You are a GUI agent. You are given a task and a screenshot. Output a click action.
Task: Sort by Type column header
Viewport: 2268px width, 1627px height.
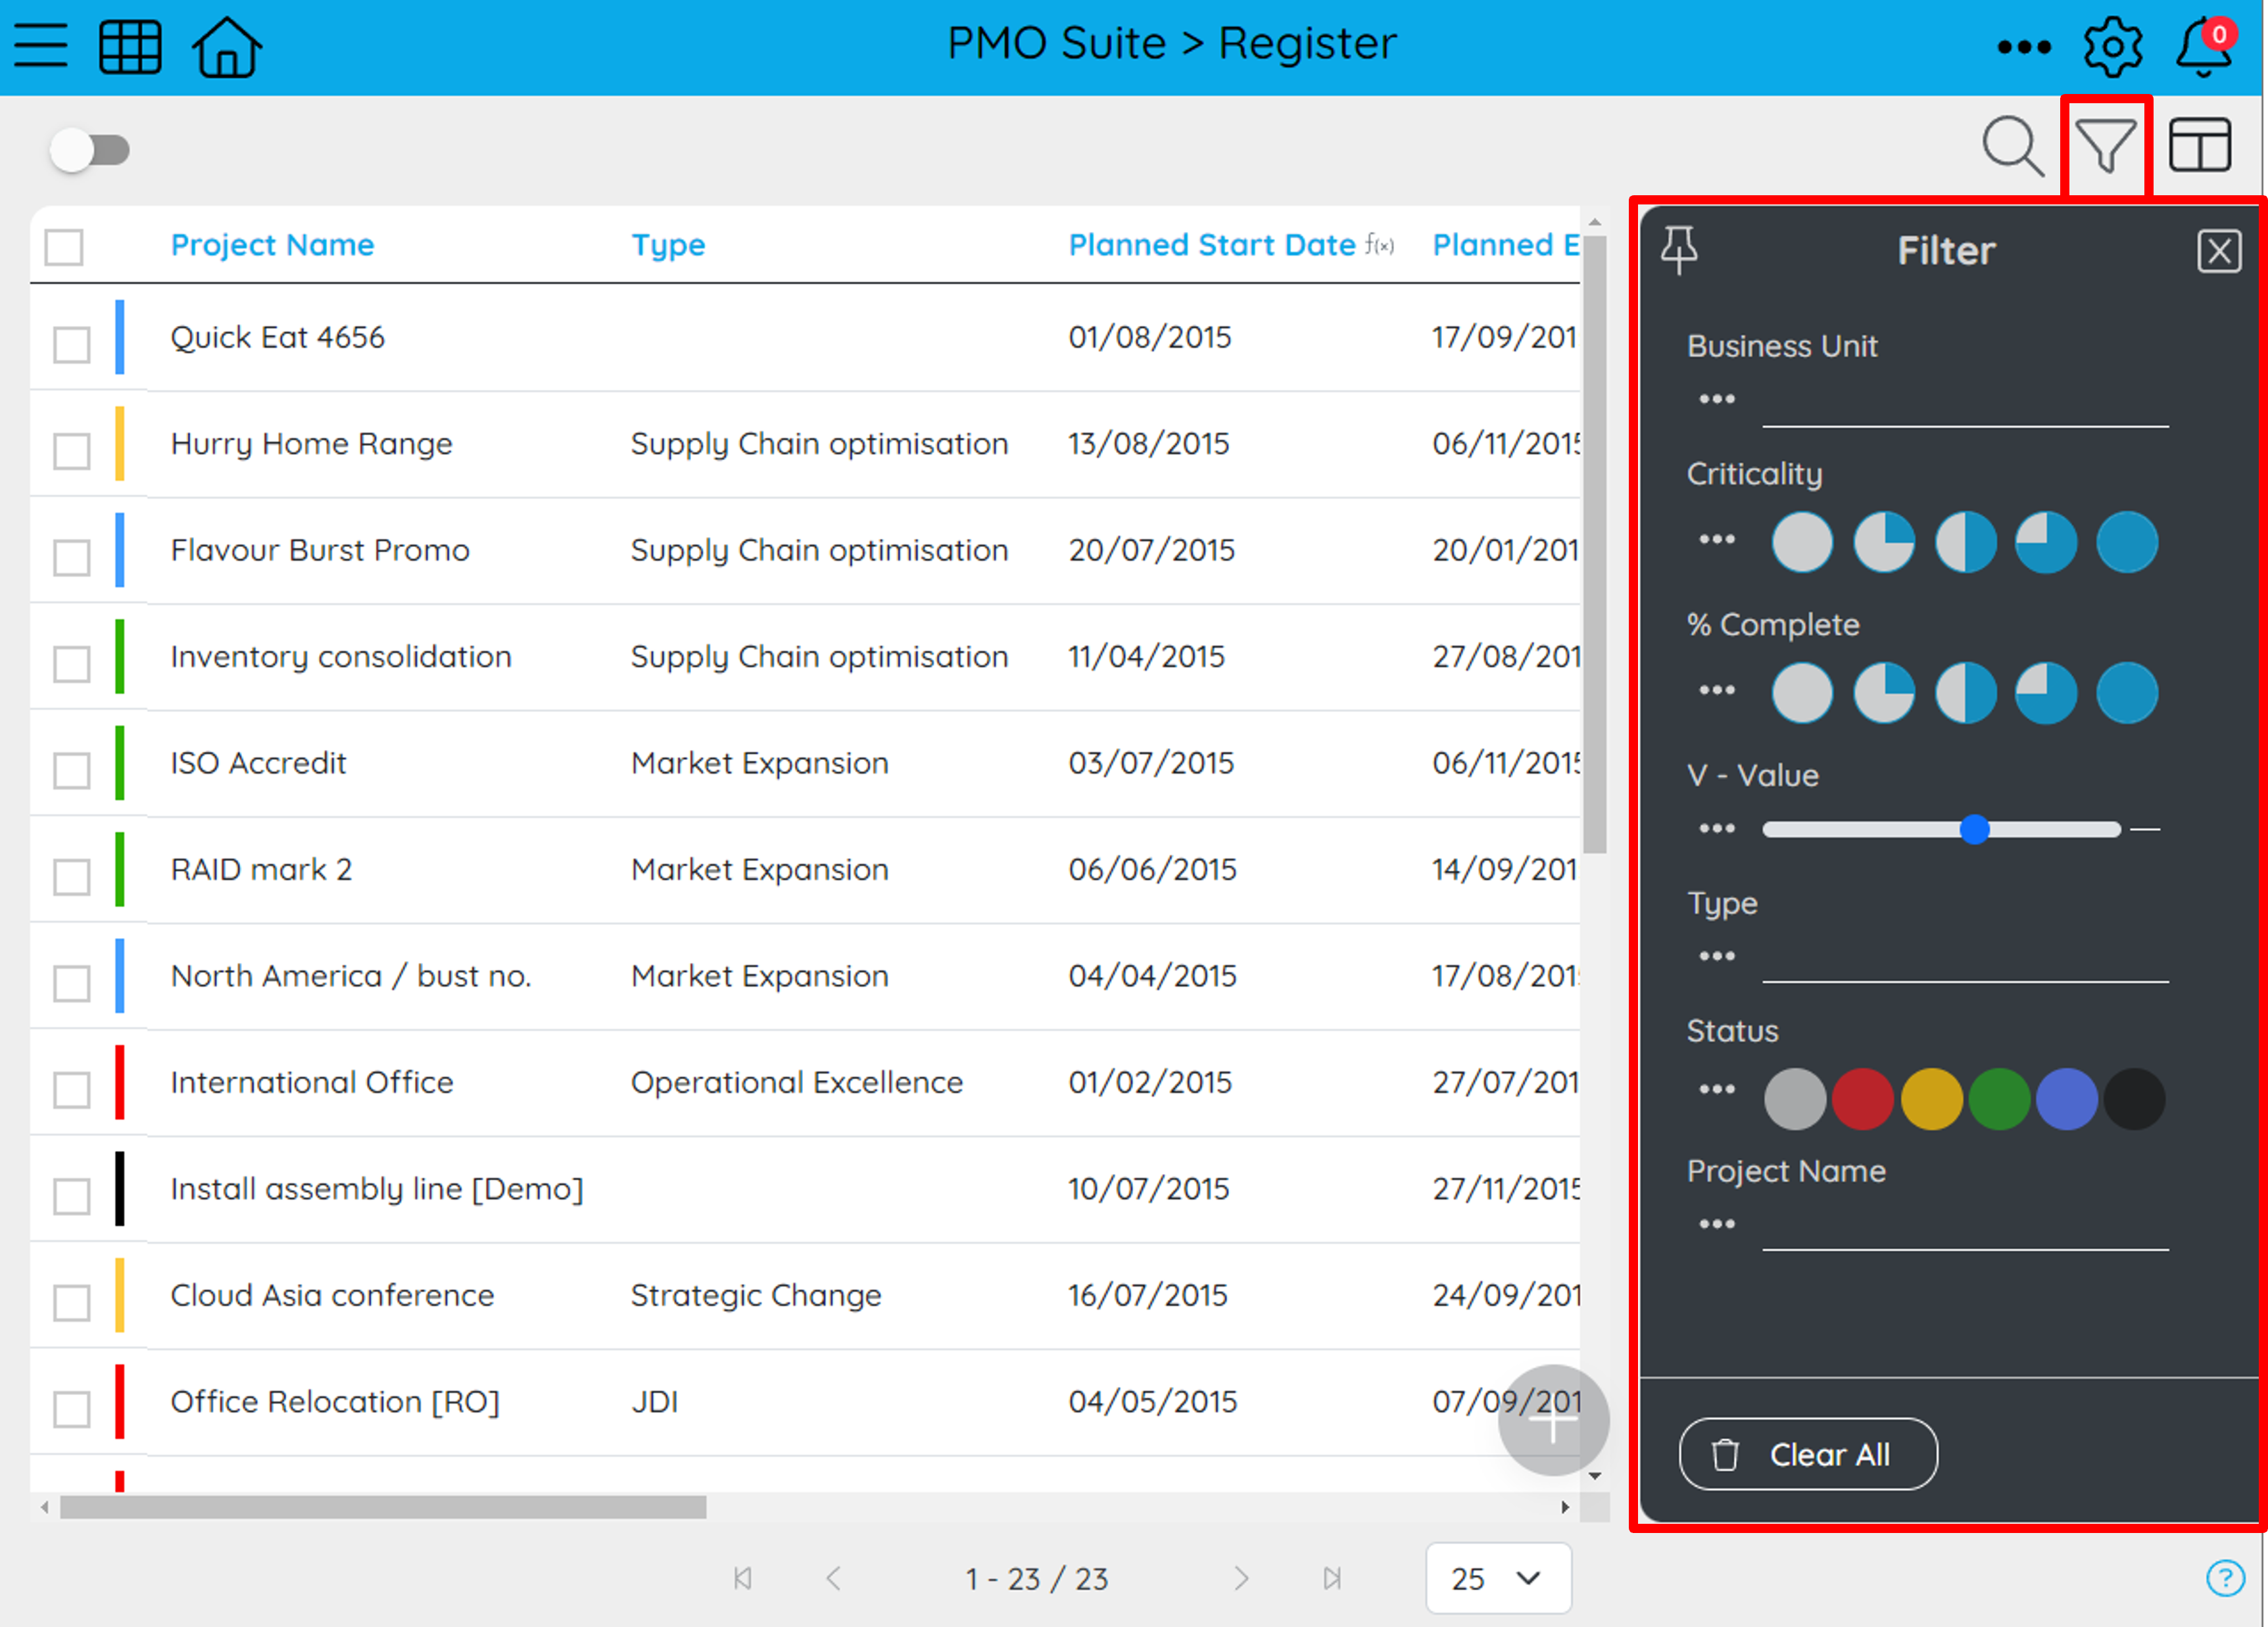[x=668, y=245]
